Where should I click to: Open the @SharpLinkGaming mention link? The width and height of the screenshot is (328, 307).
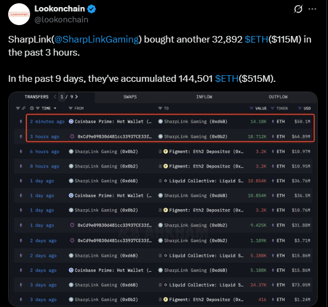[x=96, y=39]
